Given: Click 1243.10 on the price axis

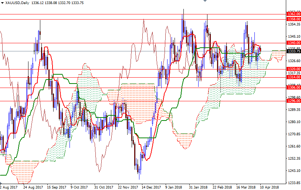Looking at the screenshot, I should [294, 171].
